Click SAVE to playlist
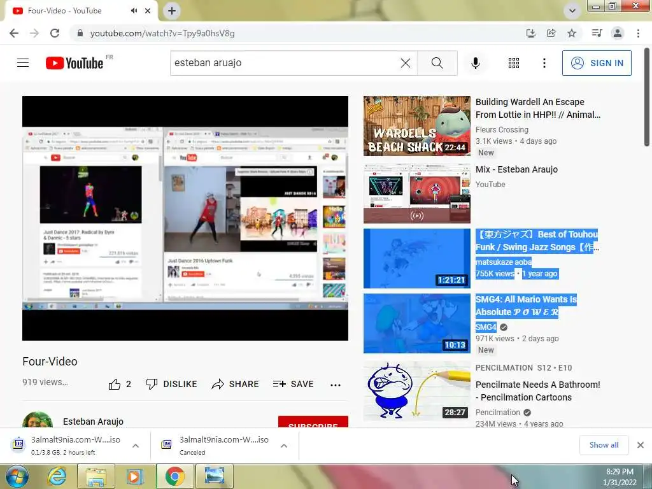This screenshot has height=489, width=652. 293,384
